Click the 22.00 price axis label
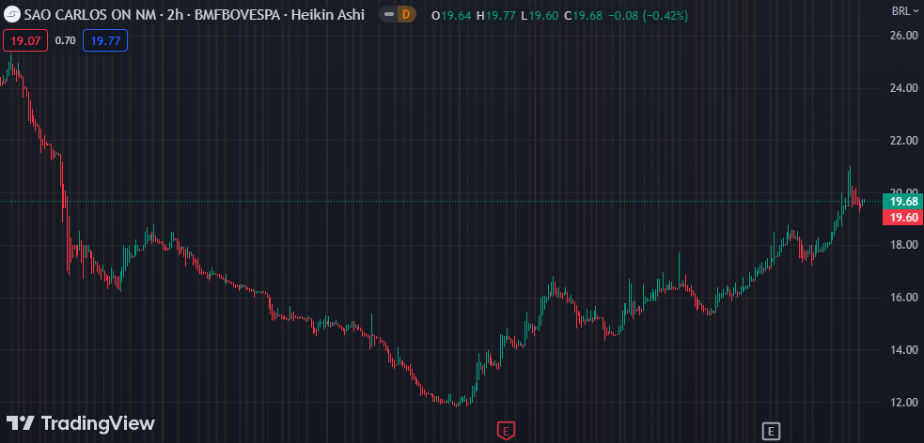 coord(904,141)
